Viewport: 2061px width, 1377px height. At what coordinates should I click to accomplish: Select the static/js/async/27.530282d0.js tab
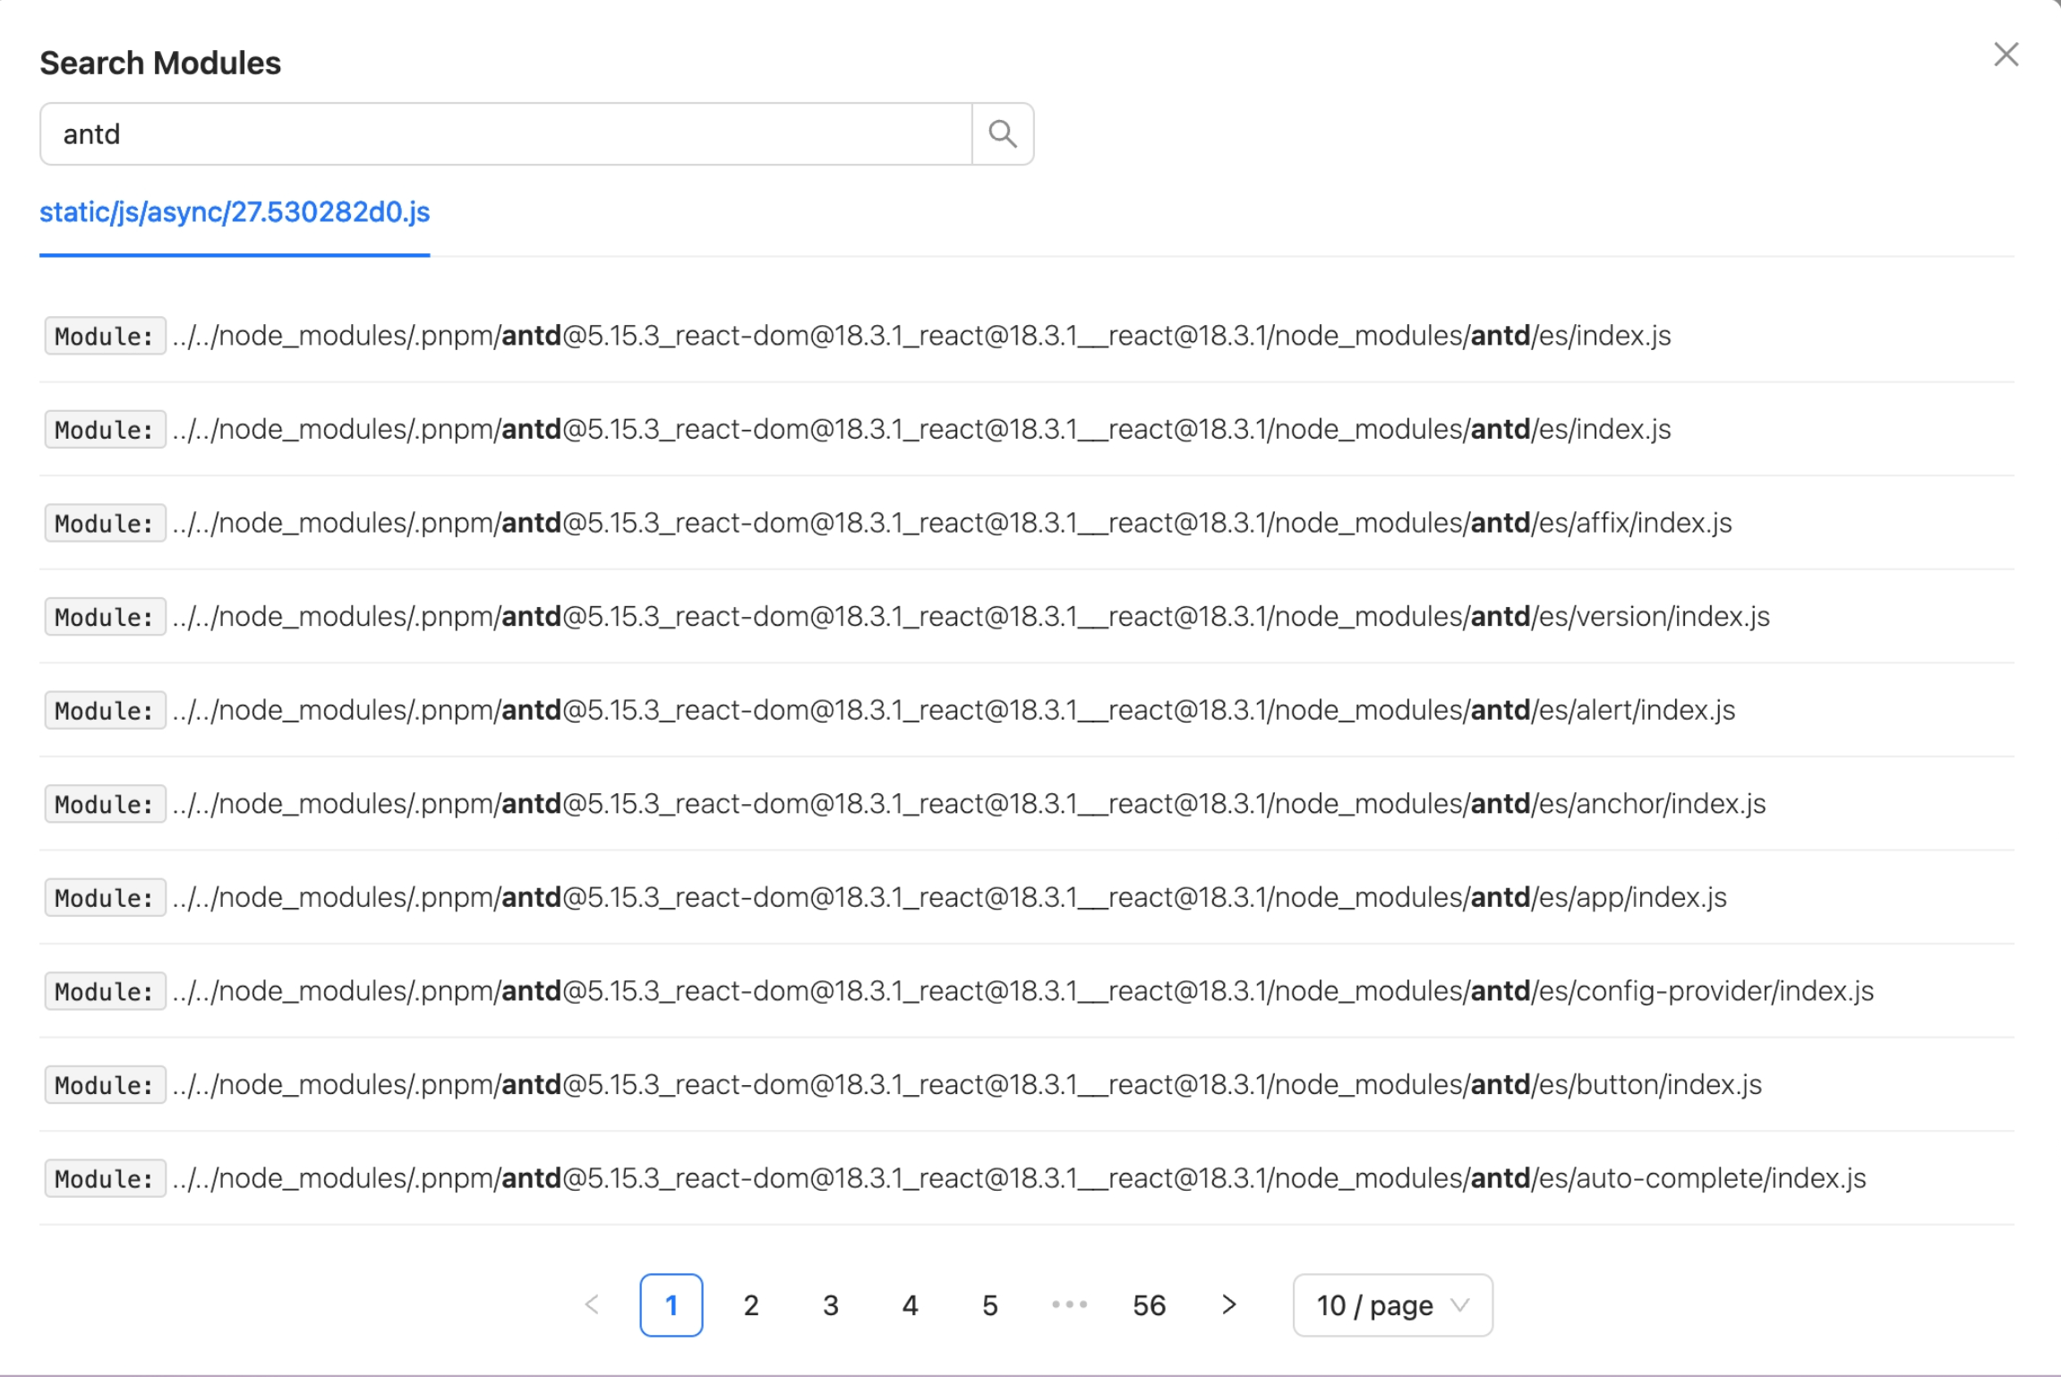[235, 212]
